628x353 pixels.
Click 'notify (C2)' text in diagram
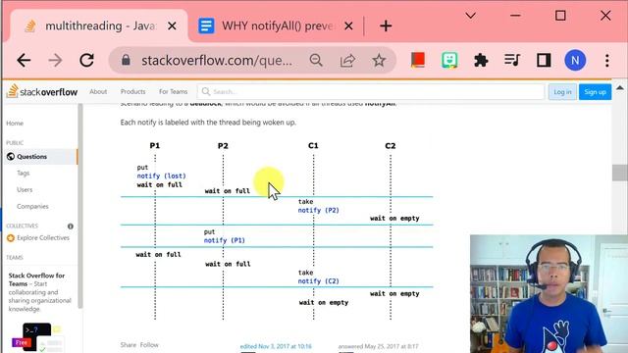coord(318,281)
